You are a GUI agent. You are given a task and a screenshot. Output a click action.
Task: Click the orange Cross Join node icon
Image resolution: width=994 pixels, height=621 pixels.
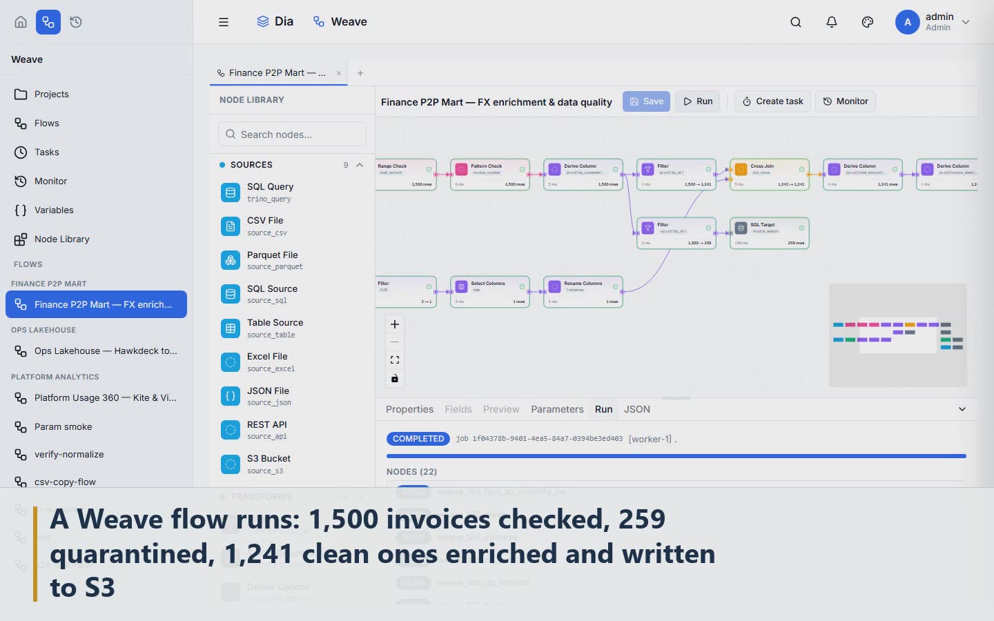pos(741,169)
